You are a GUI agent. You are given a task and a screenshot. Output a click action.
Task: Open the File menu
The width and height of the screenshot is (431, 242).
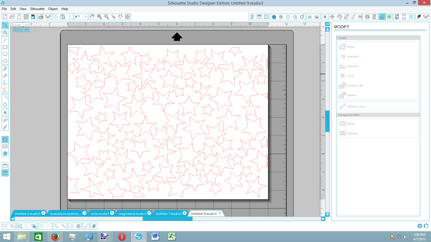(x=4, y=9)
